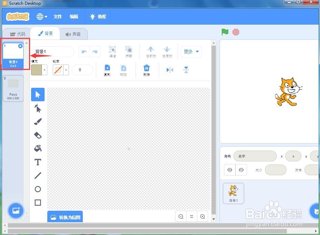Screen dimensions: 320x235
Task: Click the backdrop name field 背景1
Action: click(53, 52)
